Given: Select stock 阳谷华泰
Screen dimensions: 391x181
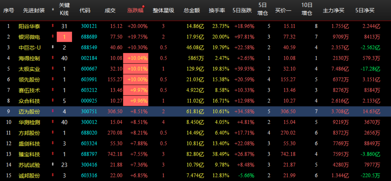Looking at the screenshot, I should point(29,27).
